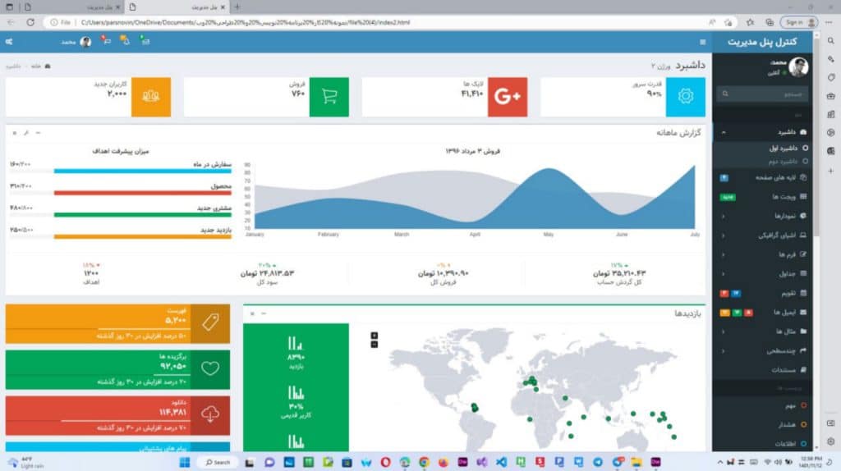This screenshot has width=841, height=471.
Task: Click the wrench icon in monthly report panel
Action: pyautogui.click(x=26, y=133)
